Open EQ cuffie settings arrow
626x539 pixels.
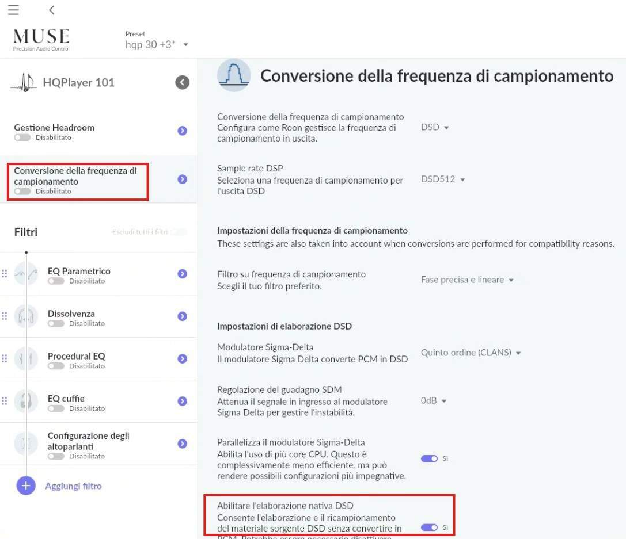click(183, 401)
